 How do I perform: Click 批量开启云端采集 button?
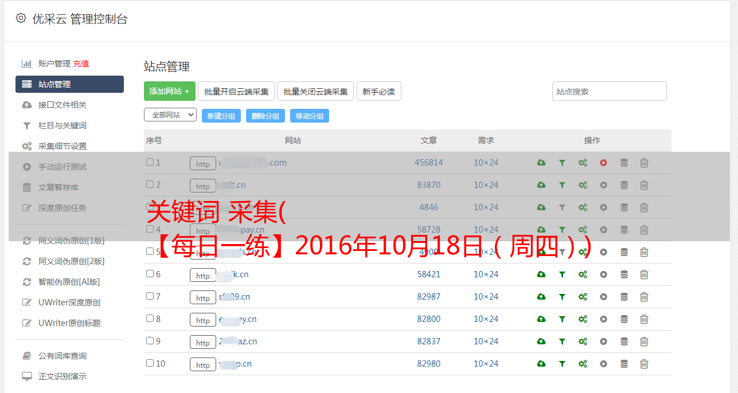pos(236,91)
